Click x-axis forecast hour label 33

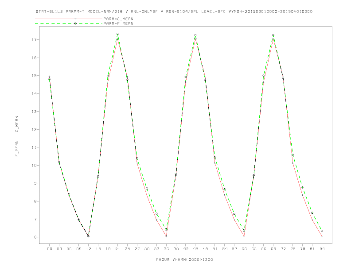coord(156,249)
